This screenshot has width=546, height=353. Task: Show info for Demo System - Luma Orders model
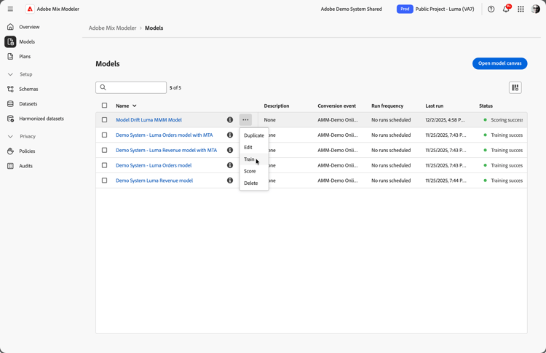pos(230,165)
